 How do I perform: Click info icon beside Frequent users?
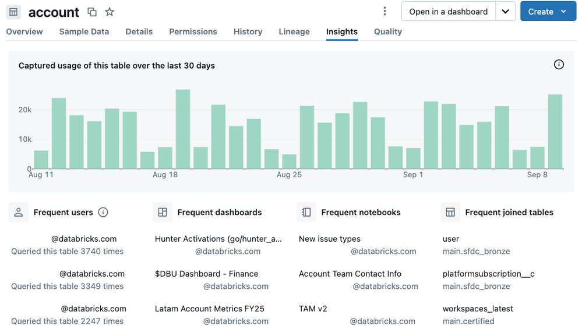pyautogui.click(x=103, y=213)
